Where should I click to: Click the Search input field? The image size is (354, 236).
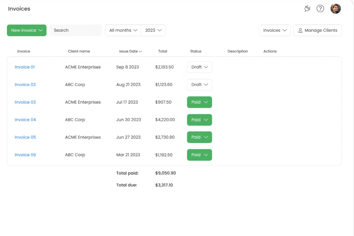(75, 30)
